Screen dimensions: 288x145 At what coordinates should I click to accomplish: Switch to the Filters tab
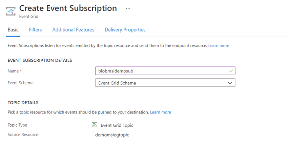pyautogui.click(x=36, y=30)
